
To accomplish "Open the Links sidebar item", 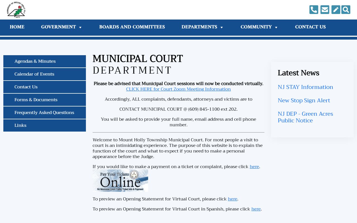I will [x=45, y=125].
